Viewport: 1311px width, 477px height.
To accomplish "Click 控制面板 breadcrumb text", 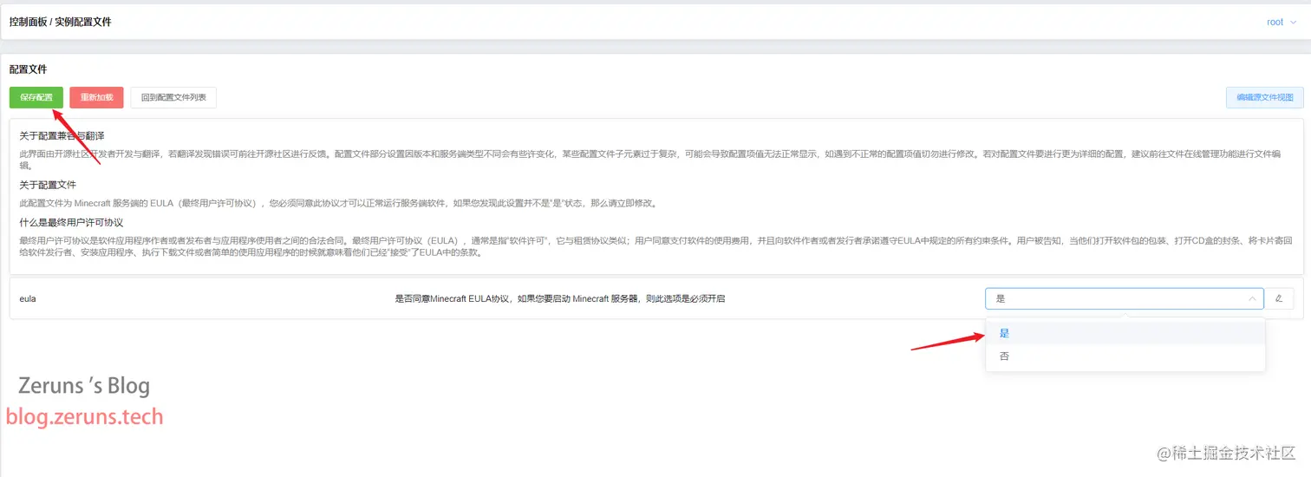I will click(x=28, y=23).
